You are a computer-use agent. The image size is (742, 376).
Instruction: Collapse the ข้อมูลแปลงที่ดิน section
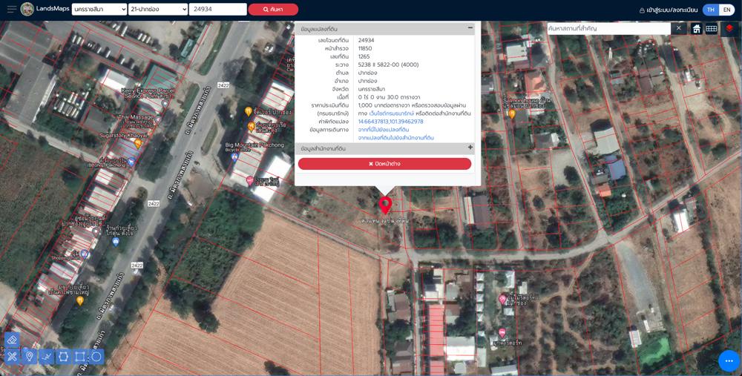(470, 28)
